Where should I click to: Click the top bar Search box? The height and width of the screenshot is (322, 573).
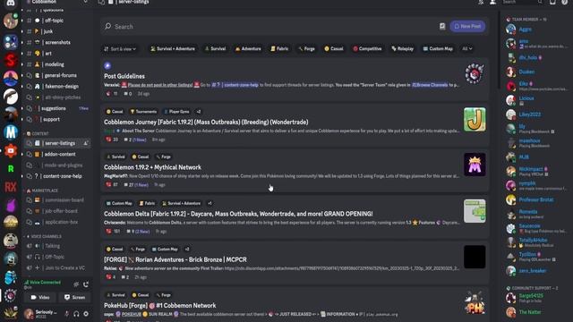coord(522,2)
